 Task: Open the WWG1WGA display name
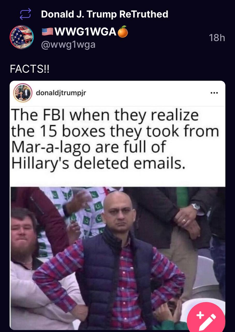(x=85, y=32)
